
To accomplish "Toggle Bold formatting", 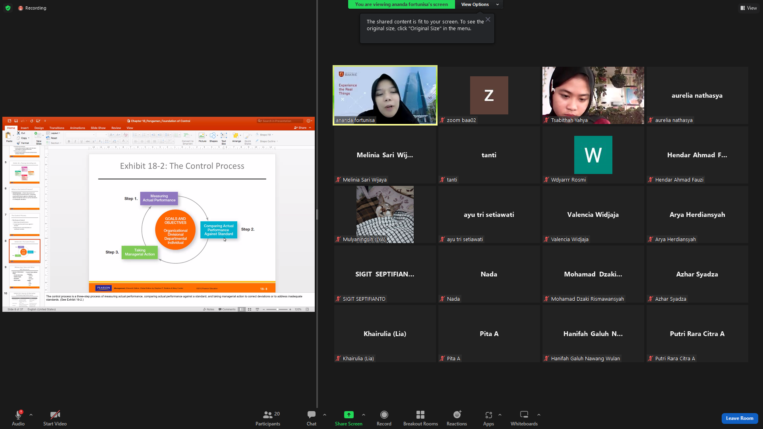I will (69, 141).
